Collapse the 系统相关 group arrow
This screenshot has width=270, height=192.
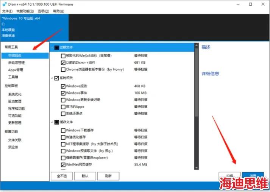52,78
